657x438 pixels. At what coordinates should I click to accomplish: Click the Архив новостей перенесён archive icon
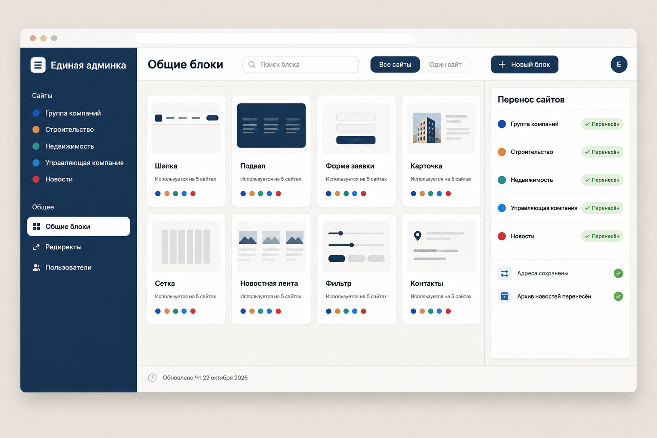505,296
